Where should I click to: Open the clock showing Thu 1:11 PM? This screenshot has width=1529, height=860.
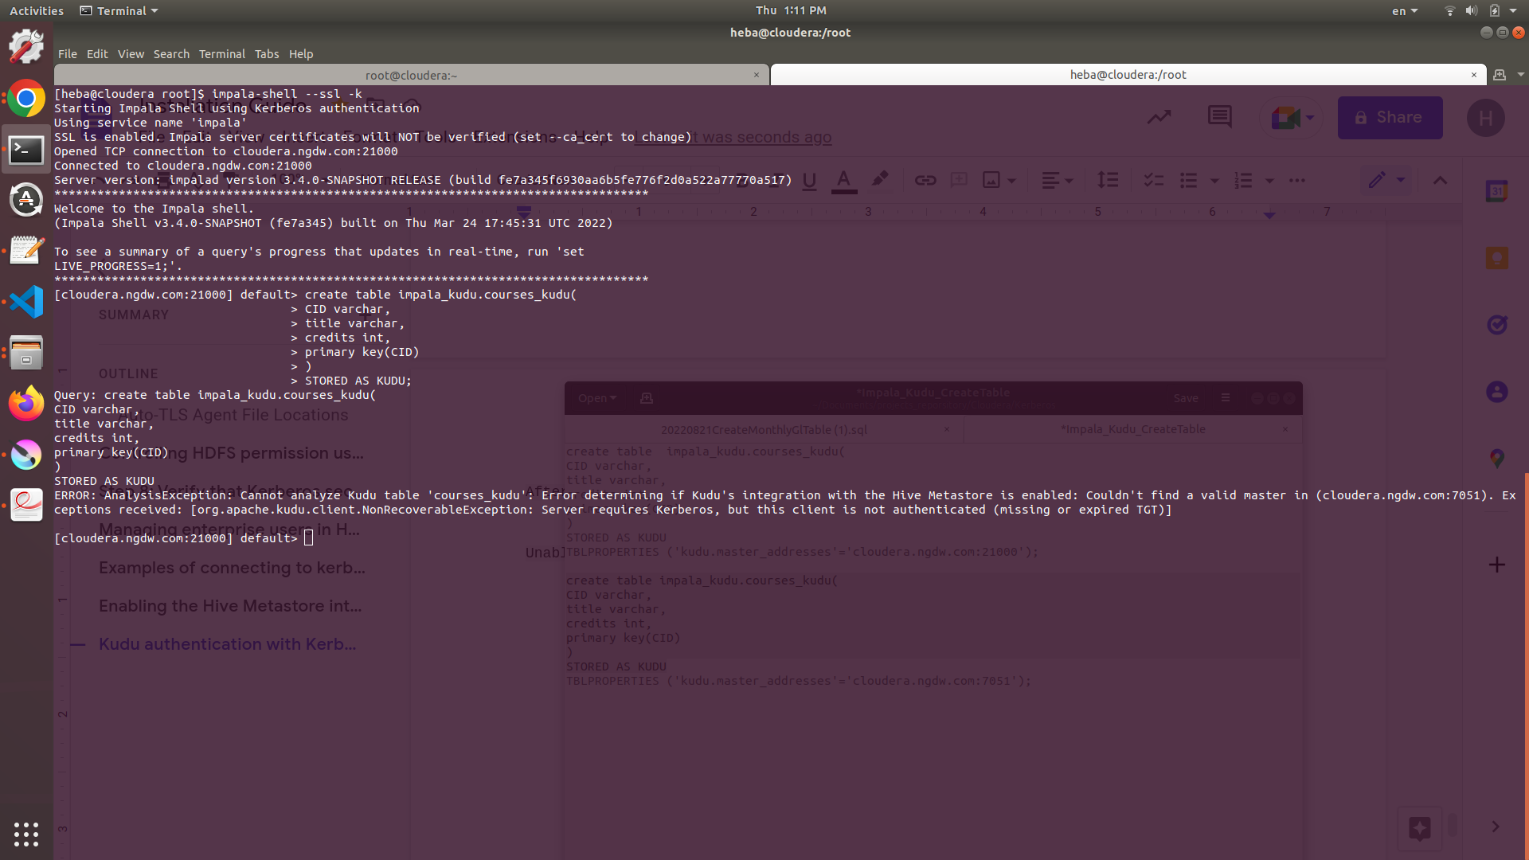click(790, 10)
